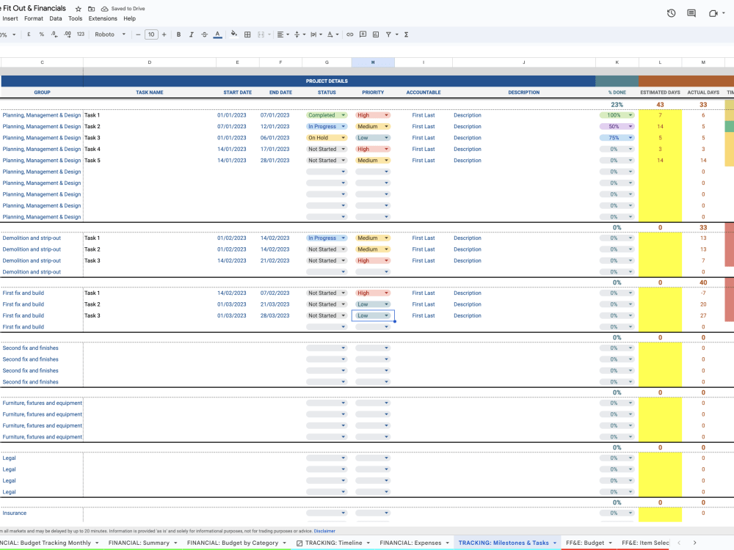This screenshot has width=734, height=550.
Task: Apply italic formatting
Action: 192,34
